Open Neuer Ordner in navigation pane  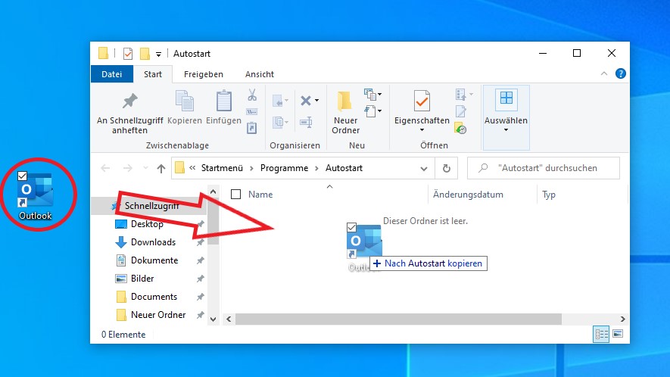[158, 315]
